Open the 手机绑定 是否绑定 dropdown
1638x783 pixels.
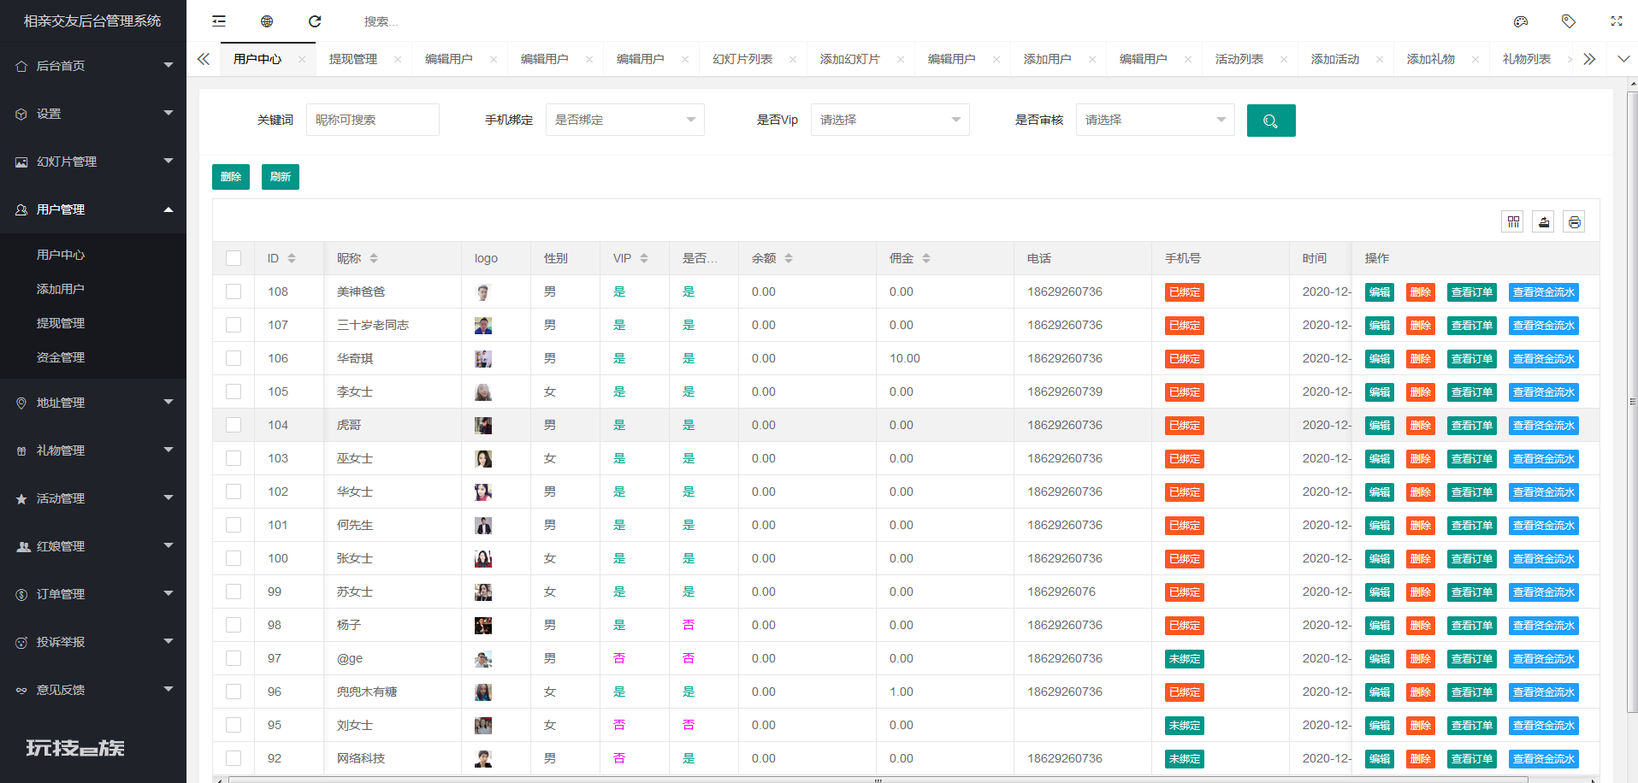coord(625,120)
